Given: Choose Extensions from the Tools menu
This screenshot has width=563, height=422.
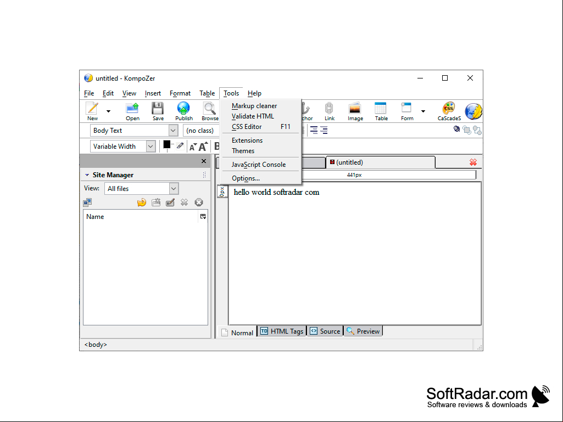Looking at the screenshot, I should tap(261, 140).
